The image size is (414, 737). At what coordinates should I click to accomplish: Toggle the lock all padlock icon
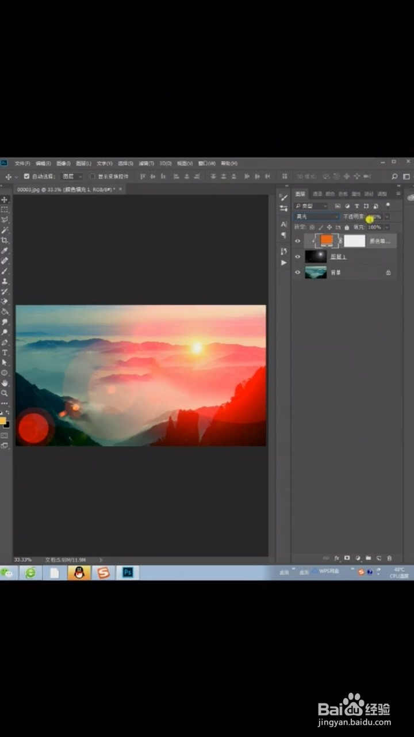(x=346, y=227)
